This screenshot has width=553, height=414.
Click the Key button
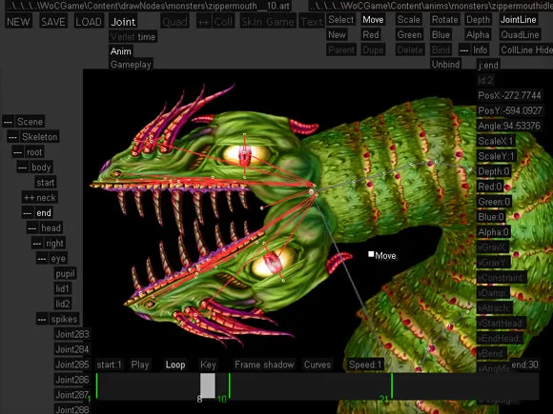(208, 365)
